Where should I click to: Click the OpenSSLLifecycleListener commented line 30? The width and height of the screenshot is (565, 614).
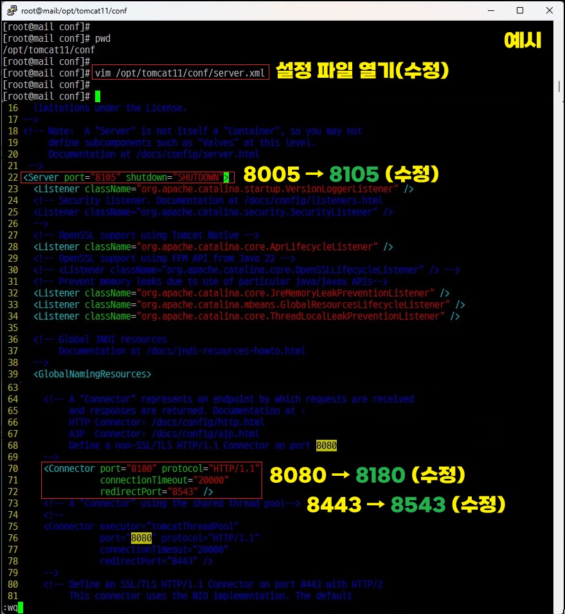click(x=247, y=270)
